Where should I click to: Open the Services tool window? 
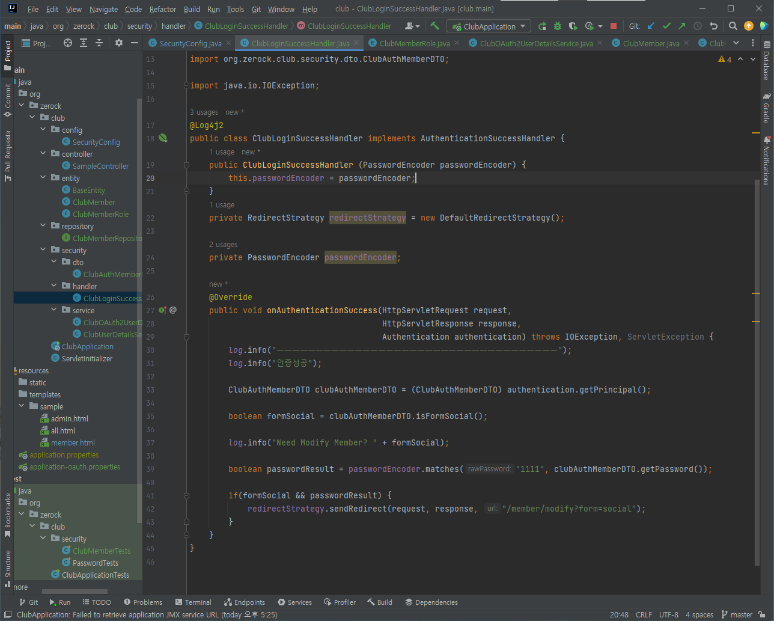[x=294, y=602]
